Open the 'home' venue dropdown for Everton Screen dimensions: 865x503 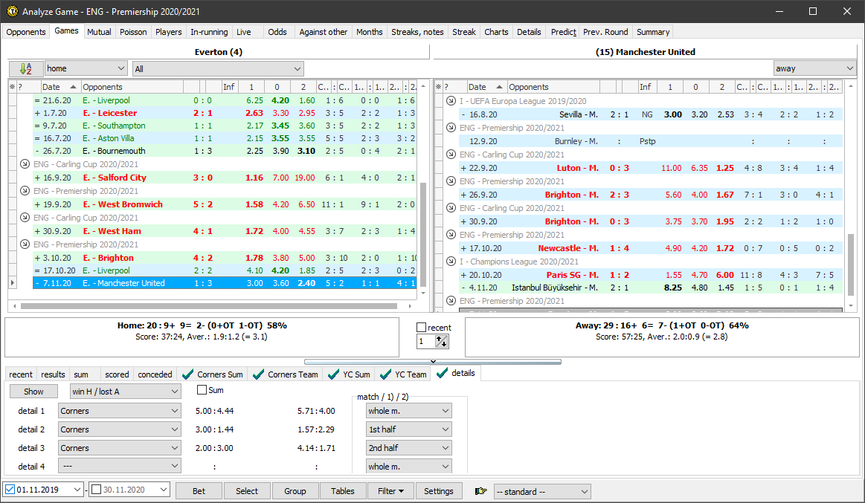click(86, 68)
